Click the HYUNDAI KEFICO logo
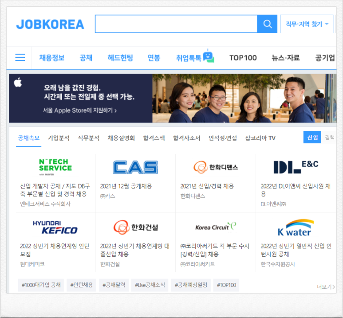This screenshot has width=343, height=318. tap(55, 227)
